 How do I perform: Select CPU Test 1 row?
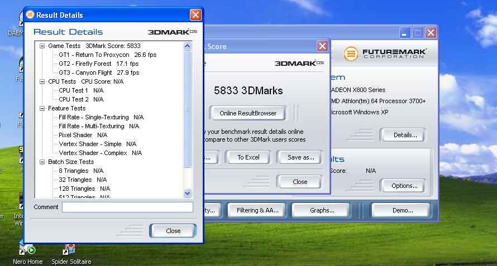pyautogui.click(x=81, y=90)
